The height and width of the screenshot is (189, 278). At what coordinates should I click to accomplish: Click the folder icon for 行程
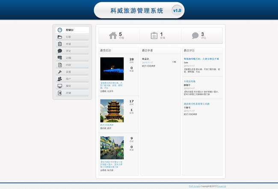point(60,37)
